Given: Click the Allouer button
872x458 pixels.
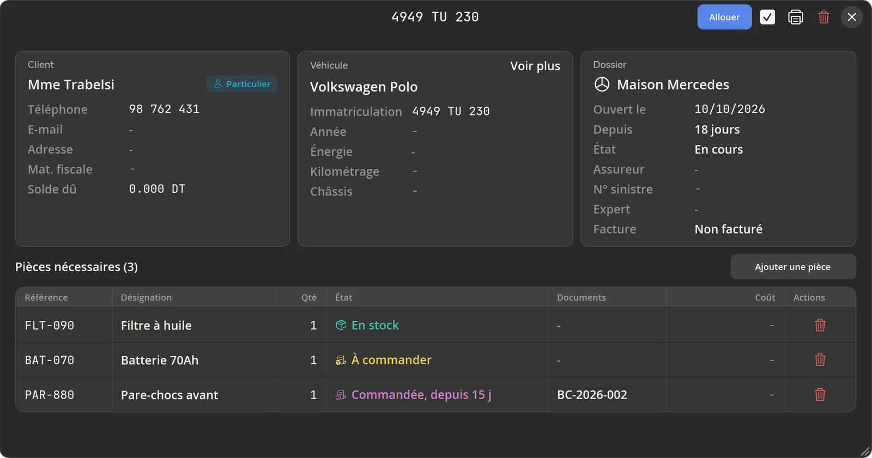Looking at the screenshot, I should [724, 17].
